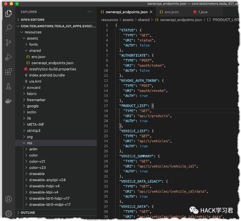Viewport: 241px width, 221px height.
Task: Click the "REVOKE_AUTH_TOKEN" key
Action: [x=139, y=81]
